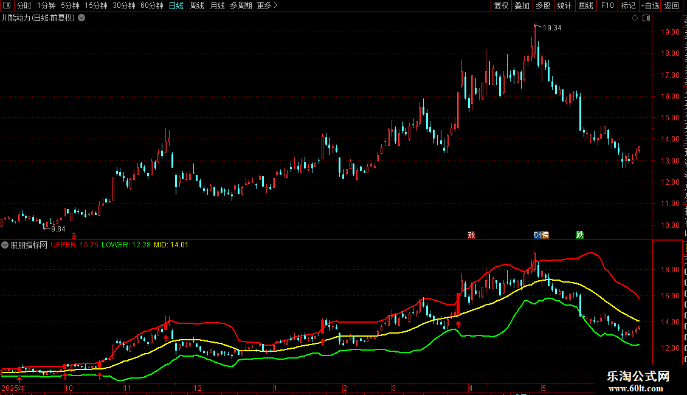Select the 15分钟 period
This screenshot has height=395, width=687.
point(95,5)
